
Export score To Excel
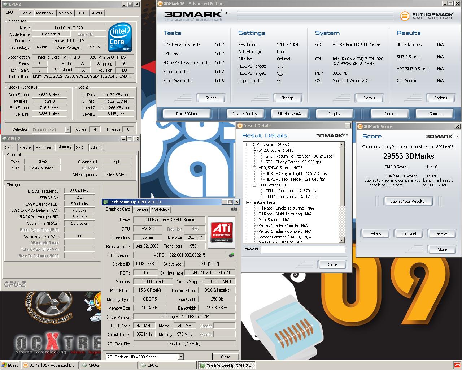tap(409, 233)
